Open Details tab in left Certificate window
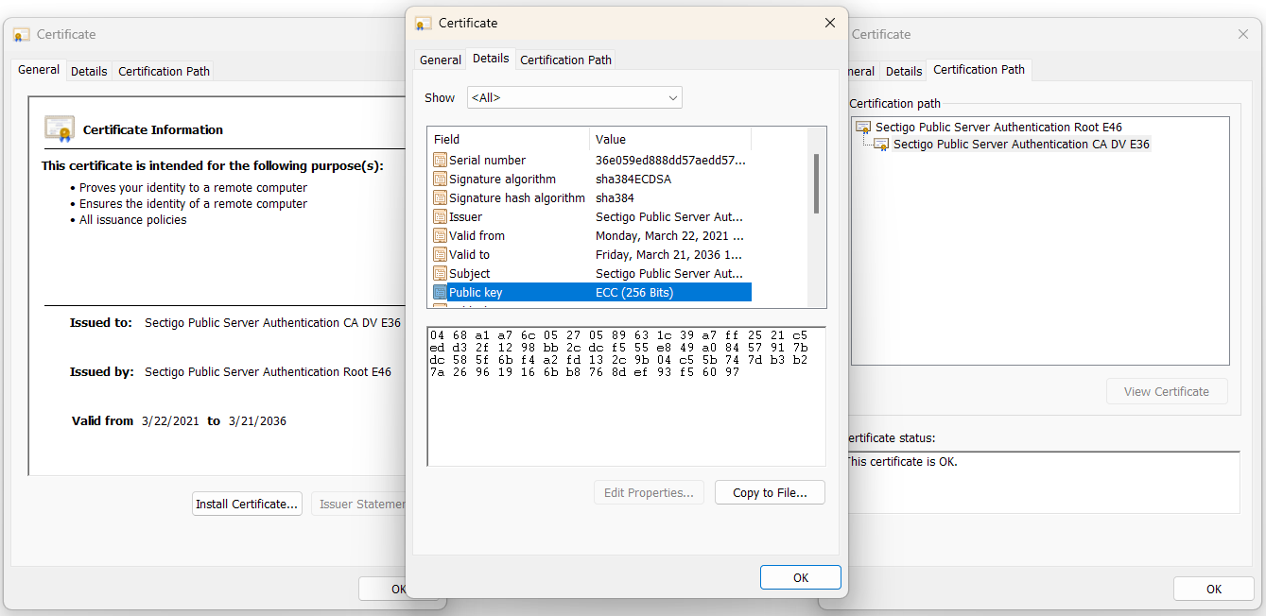Image resolution: width=1266 pixels, height=616 pixels. point(89,71)
